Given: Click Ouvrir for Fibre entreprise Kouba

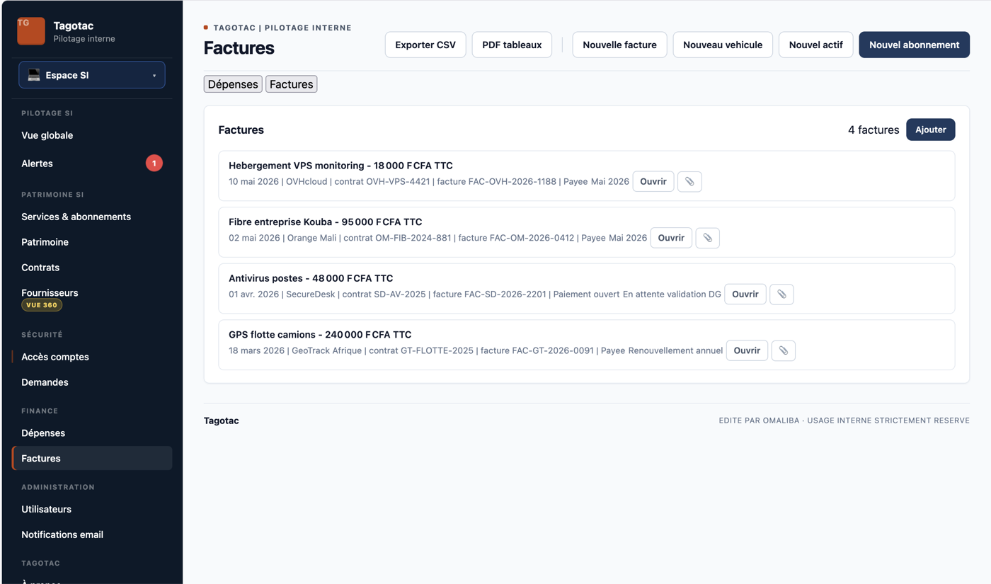Looking at the screenshot, I should click(x=670, y=238).
